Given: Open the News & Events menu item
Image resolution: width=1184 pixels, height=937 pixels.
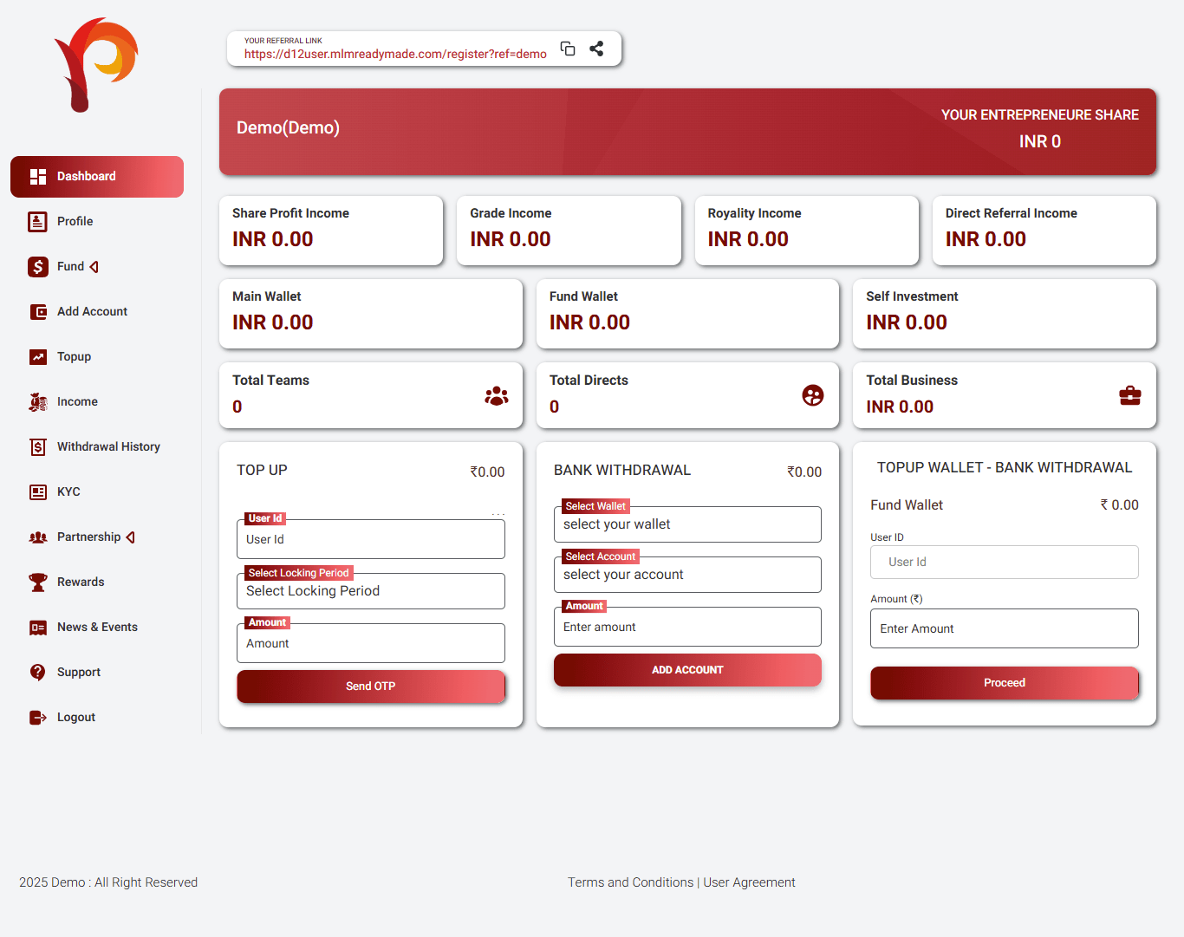Looking at the screenshot, I should point(97,628).
